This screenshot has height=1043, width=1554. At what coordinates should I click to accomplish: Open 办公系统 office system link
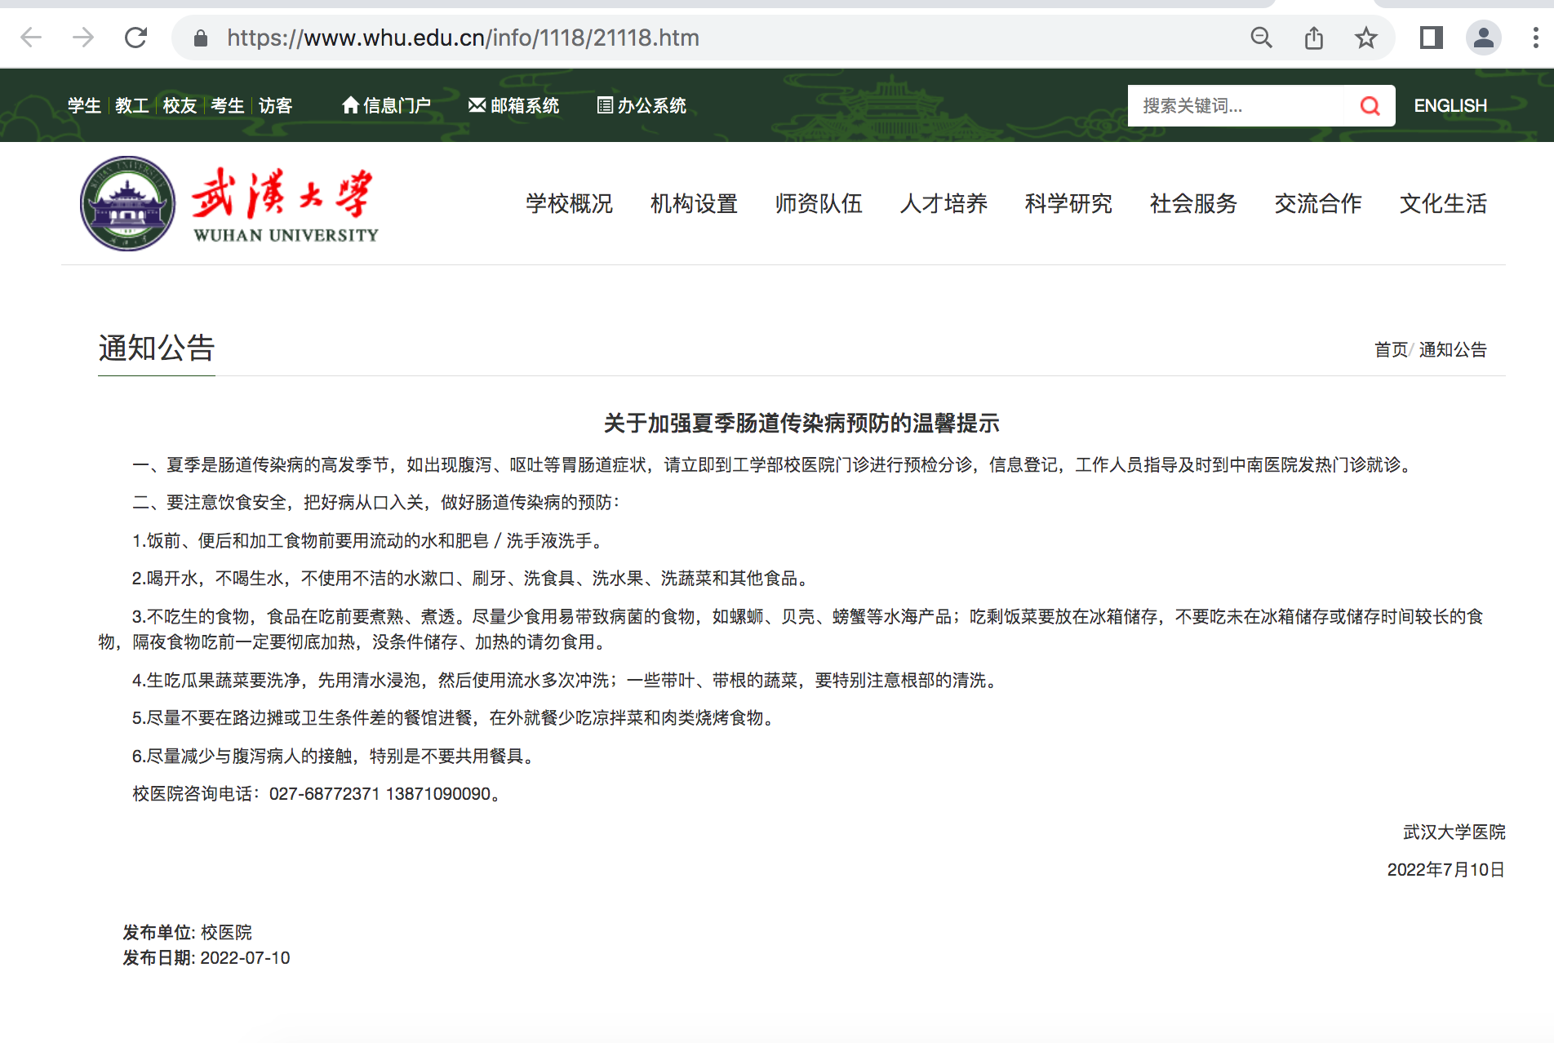click(642, 105)
